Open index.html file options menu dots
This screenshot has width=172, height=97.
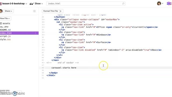tap(35, 33)
